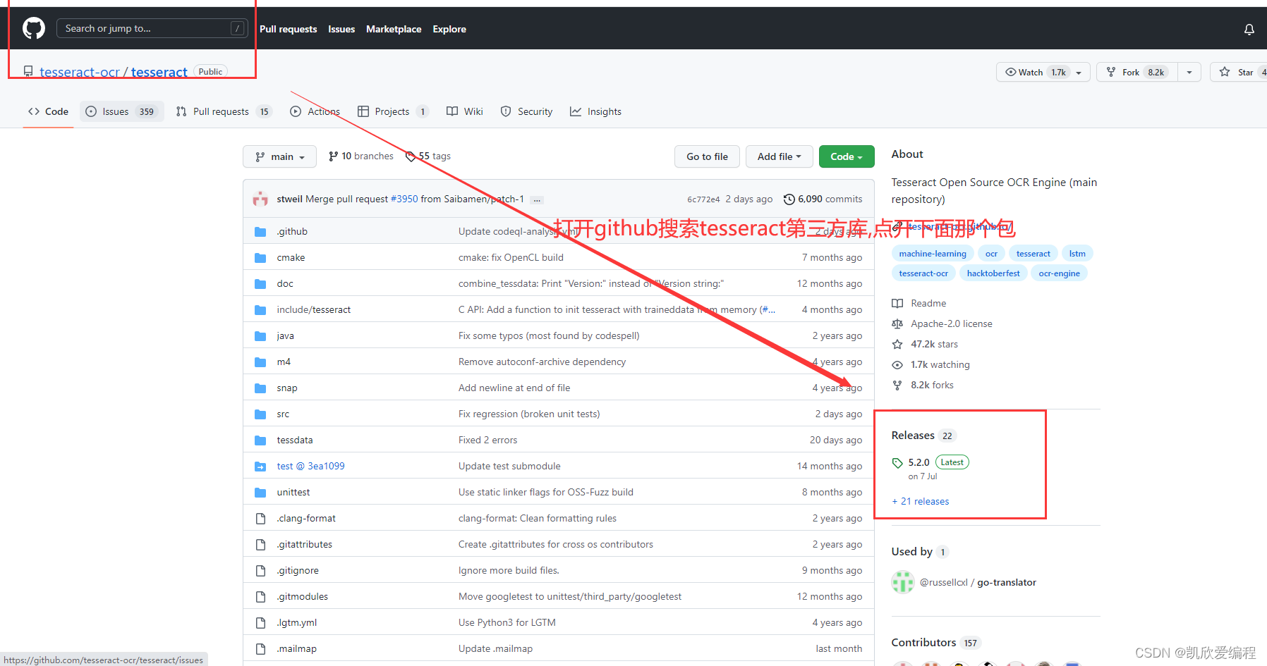Switch to the Code tab
The image size is (1267, 666).
point(48,111)
